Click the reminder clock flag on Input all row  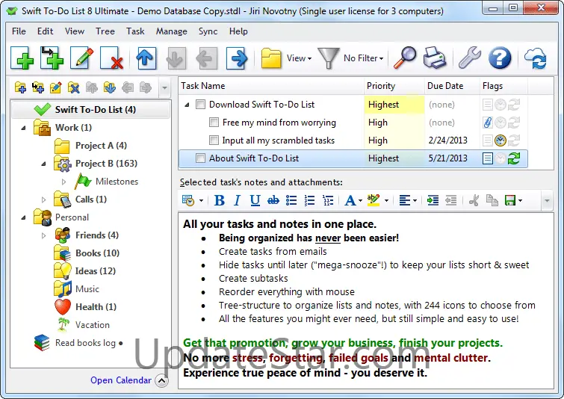click(x=501, y=140)
